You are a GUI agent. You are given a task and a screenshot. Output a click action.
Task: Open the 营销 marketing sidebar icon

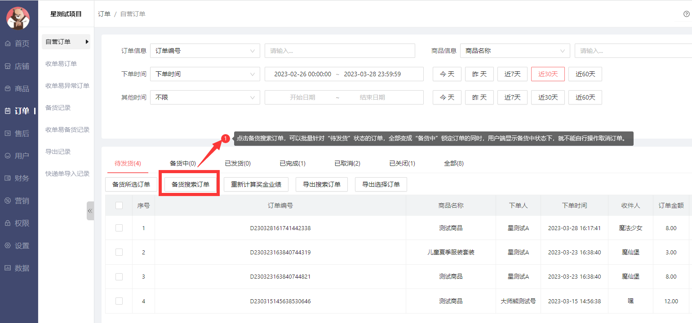pyautogui.click(x=8, y=201)
